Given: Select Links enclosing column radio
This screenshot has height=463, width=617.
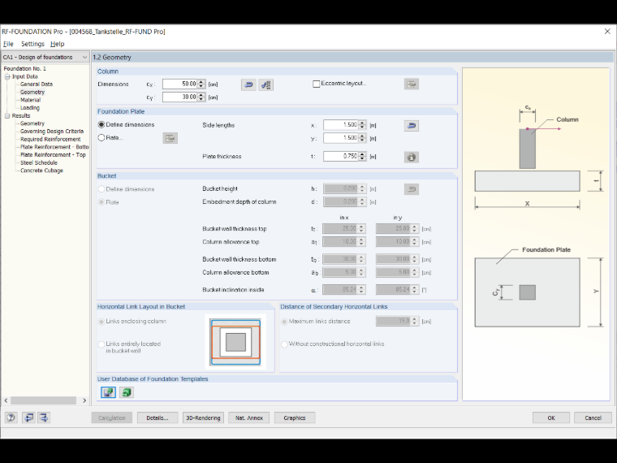Looking at the screenshot, I should tap(101, 322).
